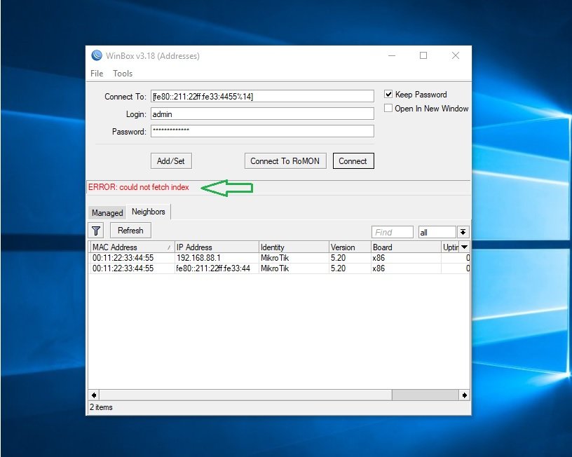The image size is (572, 457).
Task: Select the neighbor row with 192.168.88.1
Action: click(x=279, y=258)
